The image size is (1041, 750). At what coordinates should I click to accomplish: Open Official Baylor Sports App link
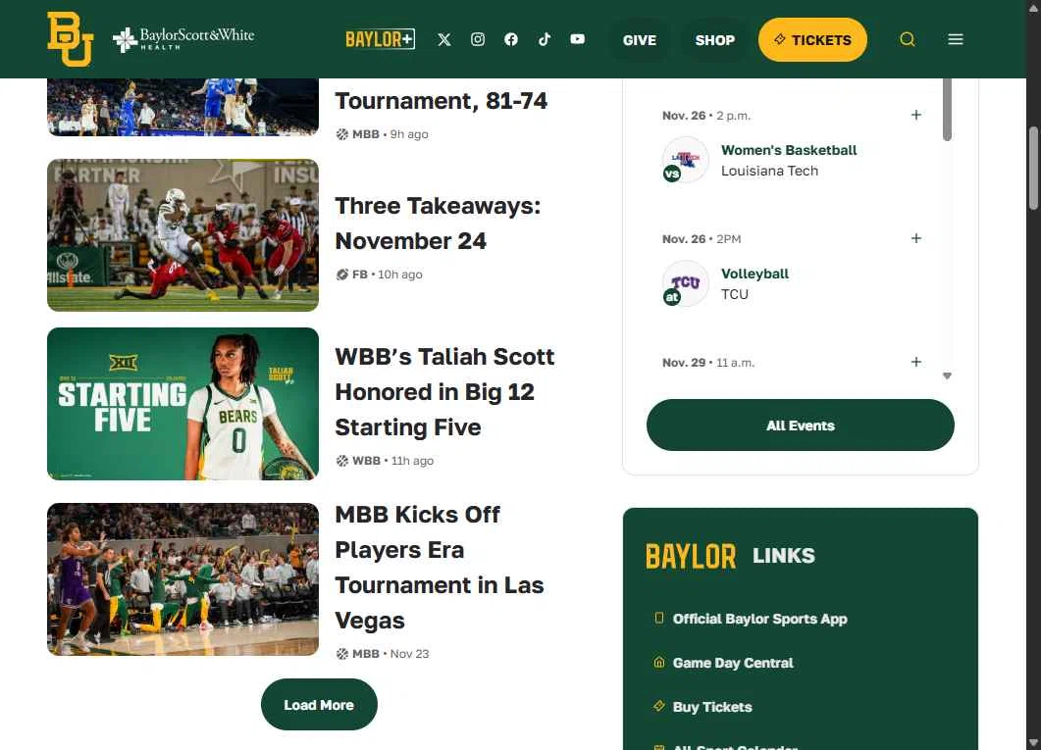pos(759,618)
